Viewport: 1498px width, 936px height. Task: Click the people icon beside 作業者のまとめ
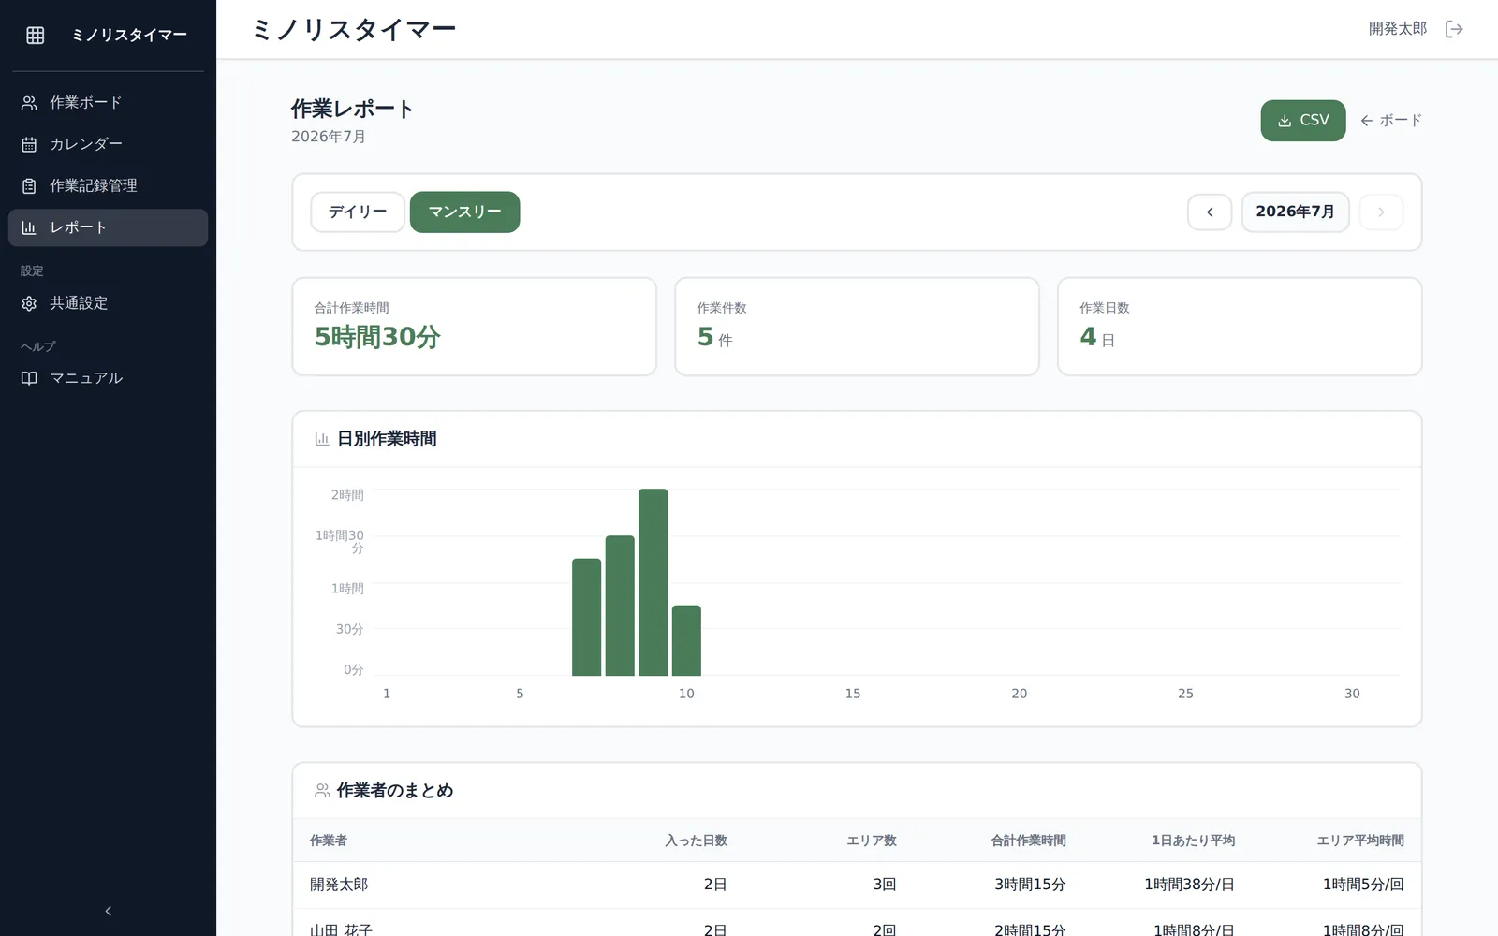[x=322, y=791]
